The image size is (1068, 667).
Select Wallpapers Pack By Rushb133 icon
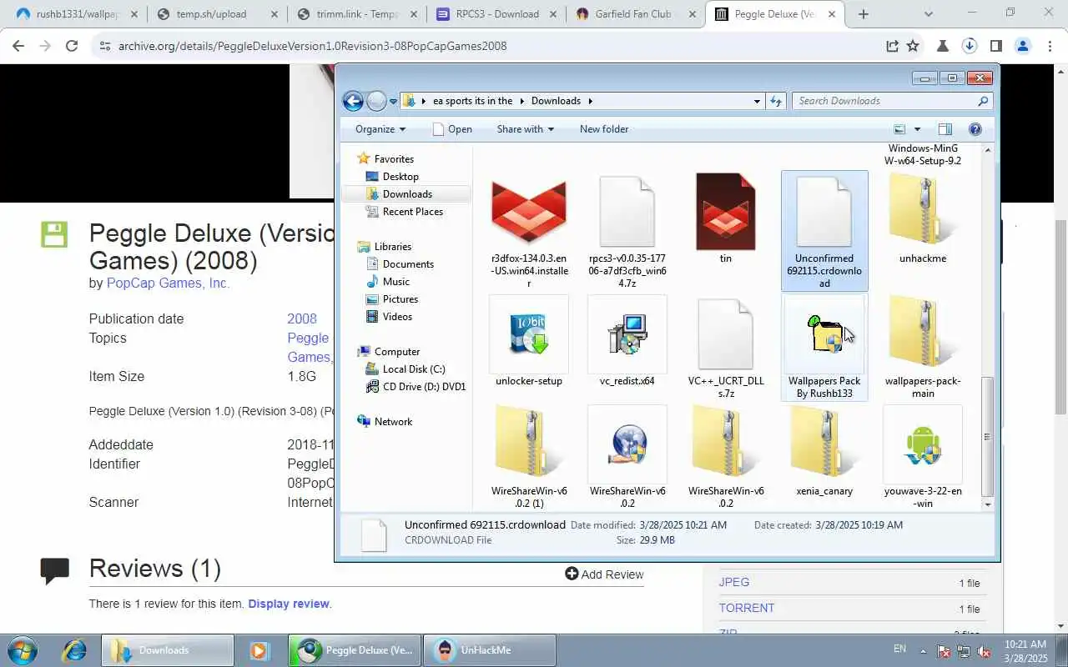(824, 333)
